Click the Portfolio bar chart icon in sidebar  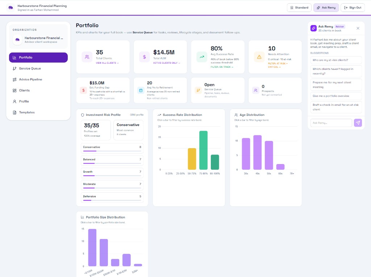[x=14, y=58]
